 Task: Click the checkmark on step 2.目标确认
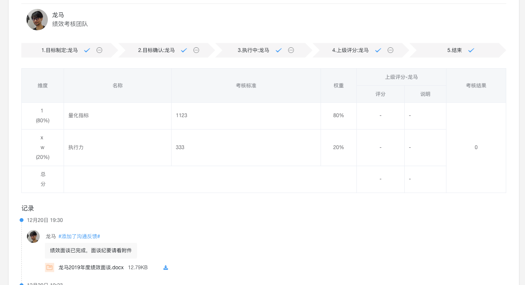[x=184, y=50]
